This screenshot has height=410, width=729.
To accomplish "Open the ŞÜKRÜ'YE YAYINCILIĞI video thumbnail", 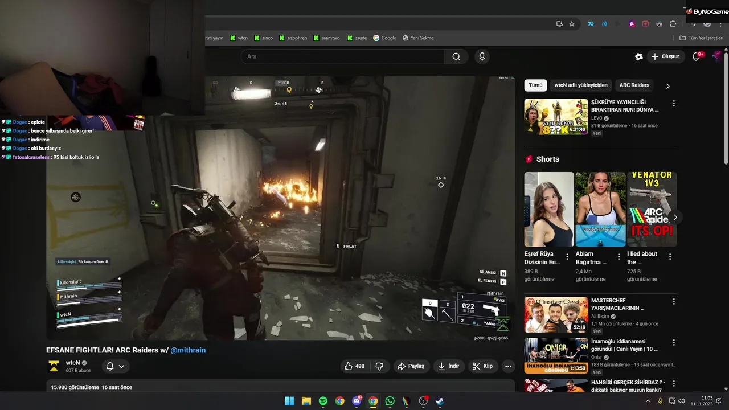I will 556,117.
